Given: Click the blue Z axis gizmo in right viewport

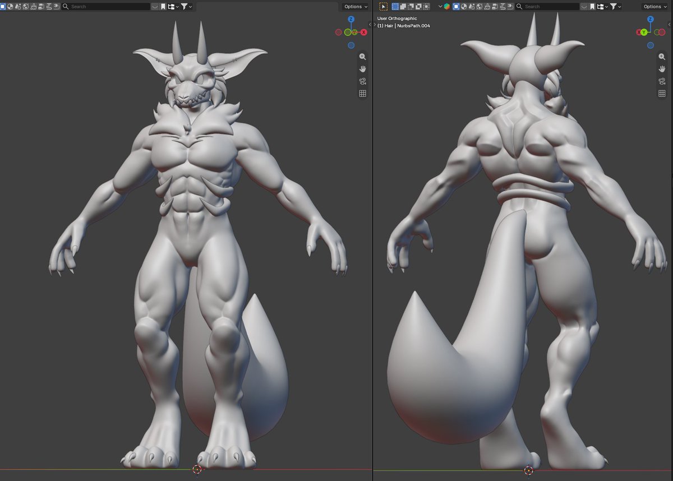Looking at the screenshot, I should tap(650, 20).
